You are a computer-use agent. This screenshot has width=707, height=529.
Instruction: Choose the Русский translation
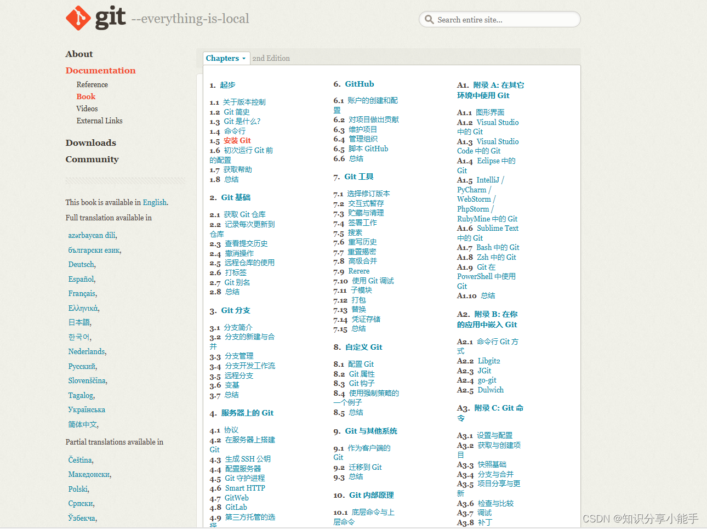click(x=82, y=366)
